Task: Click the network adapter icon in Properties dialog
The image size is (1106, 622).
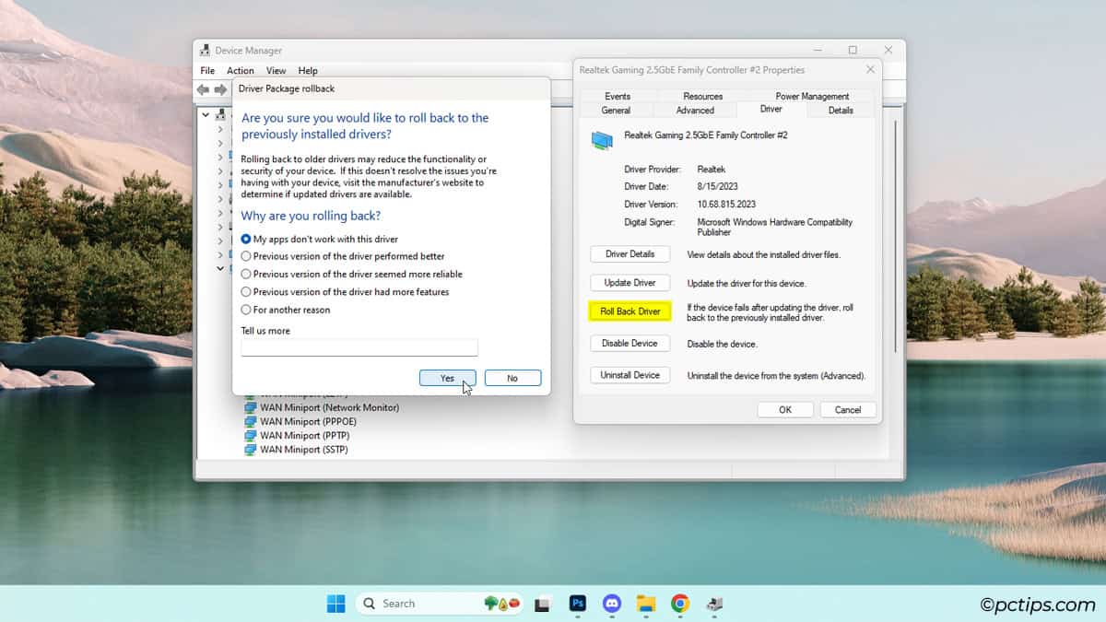Action: pos(602,139)
